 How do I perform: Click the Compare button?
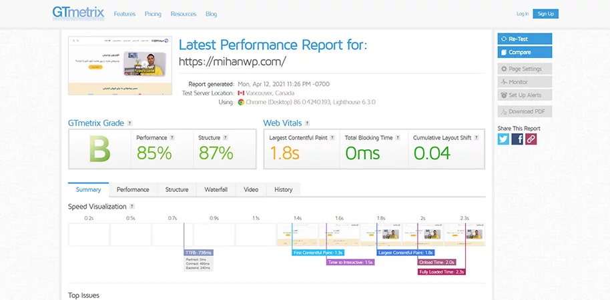525,52
